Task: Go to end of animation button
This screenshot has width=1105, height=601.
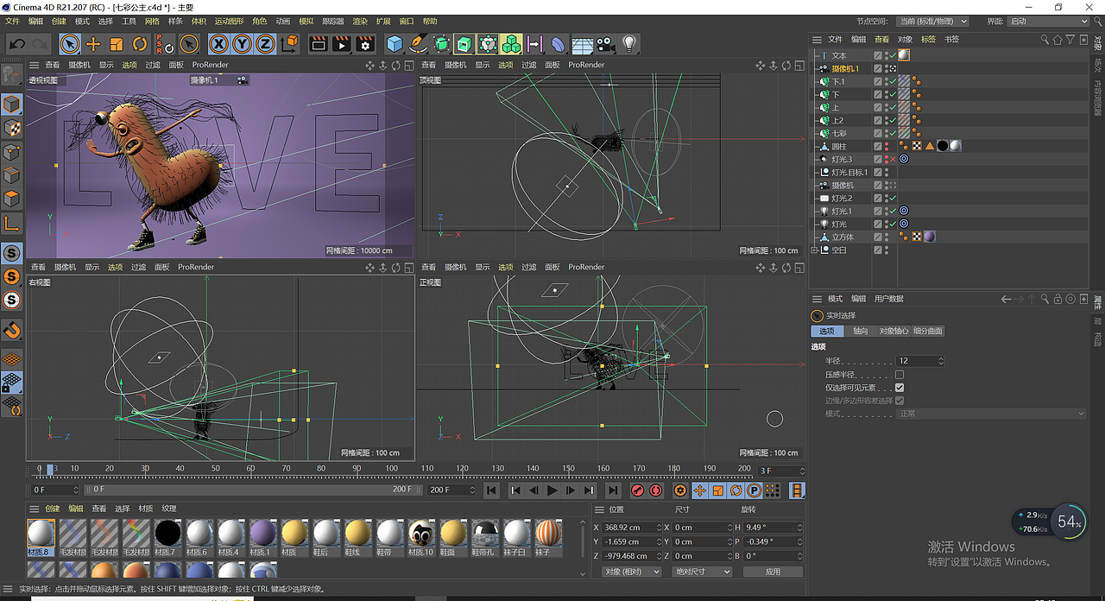Action: point(612,490)
